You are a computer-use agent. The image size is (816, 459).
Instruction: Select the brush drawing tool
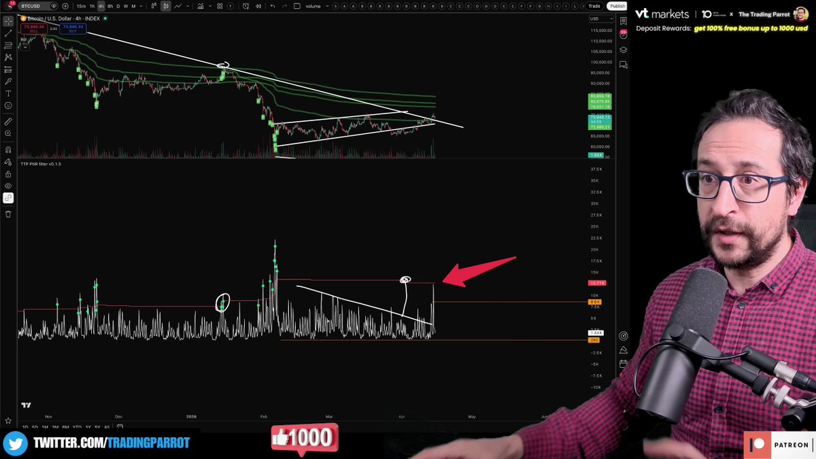[8, 81]
